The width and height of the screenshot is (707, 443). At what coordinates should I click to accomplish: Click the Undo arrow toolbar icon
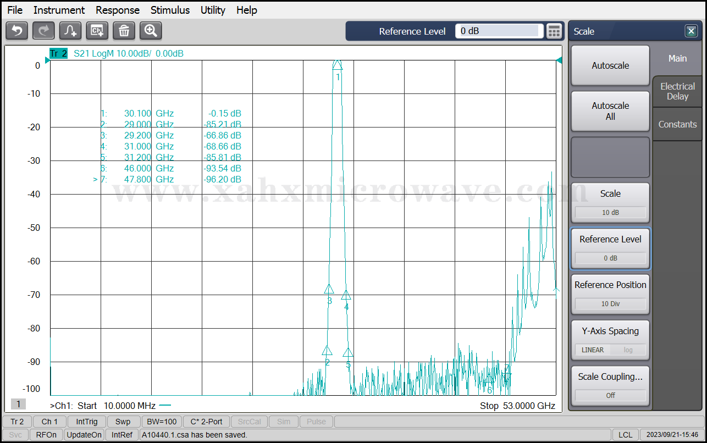click(x=16, y=31)
